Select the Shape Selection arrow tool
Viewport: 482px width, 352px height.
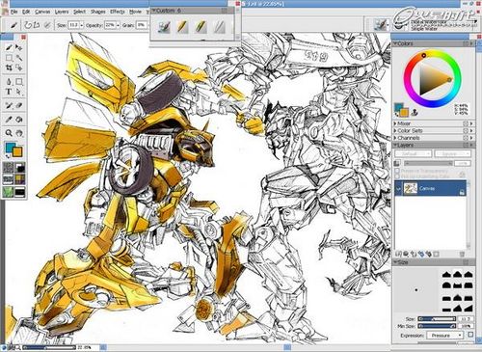point(19,92)
